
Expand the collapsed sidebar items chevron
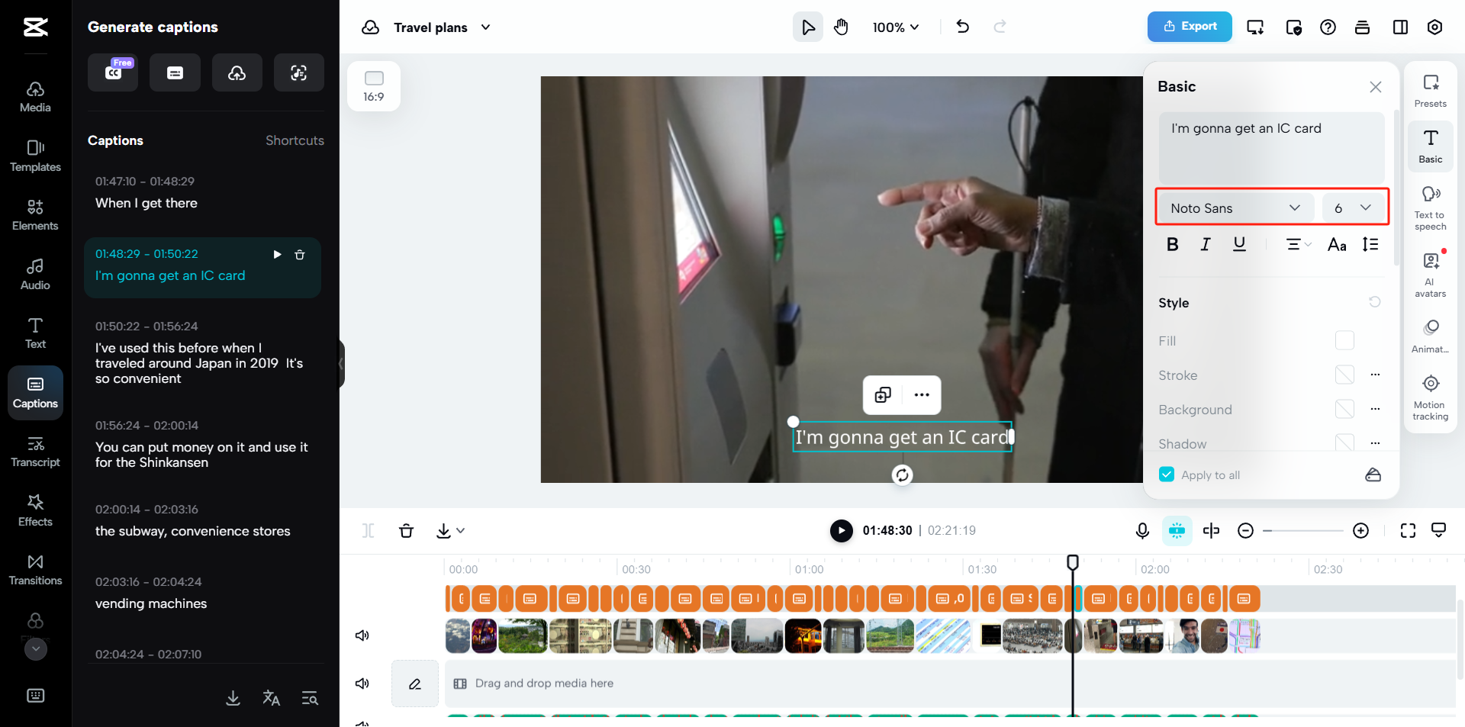pos(36,649)
